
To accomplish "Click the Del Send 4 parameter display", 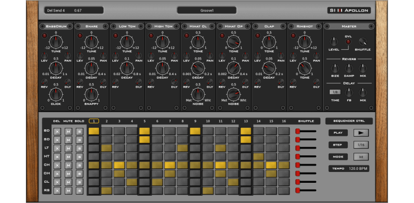I will (x=74, y=10).
